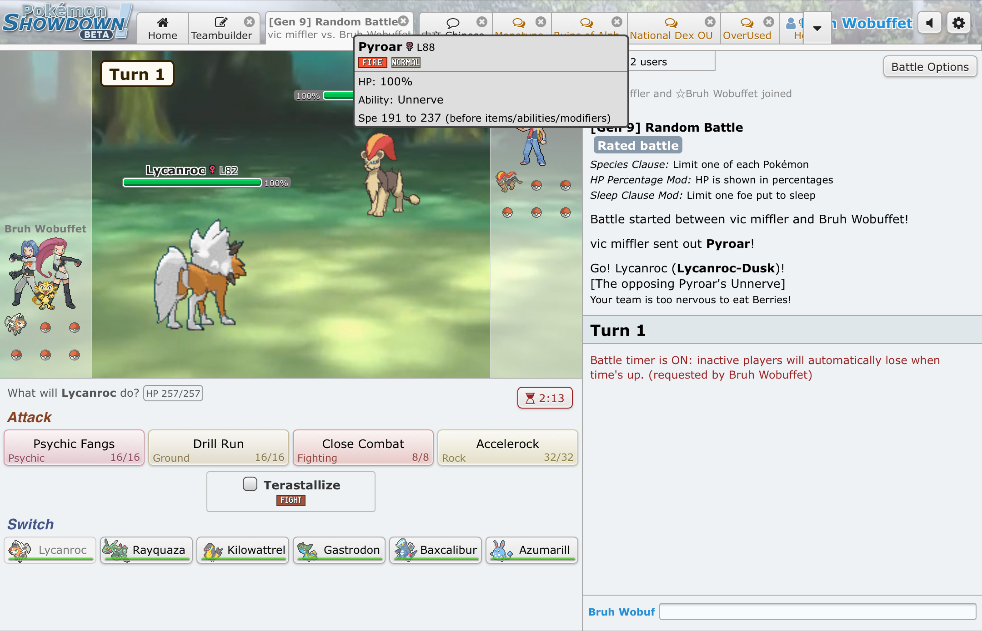982x631 pixels.
Task: Close the National Dex OU chat tab
Action: tap(710, 22)
